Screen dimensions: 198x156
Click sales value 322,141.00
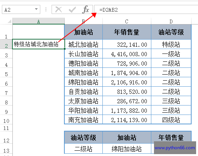pyautogui.click(x=127, y=44)
